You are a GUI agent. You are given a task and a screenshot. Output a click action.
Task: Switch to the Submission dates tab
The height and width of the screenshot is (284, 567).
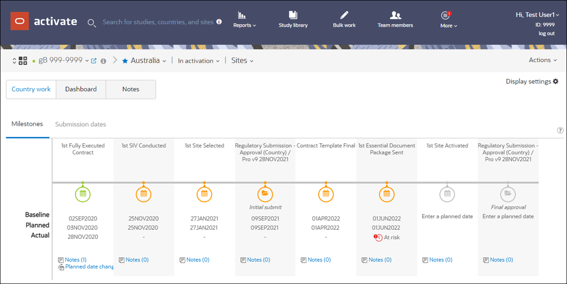(x=81, y=124)
